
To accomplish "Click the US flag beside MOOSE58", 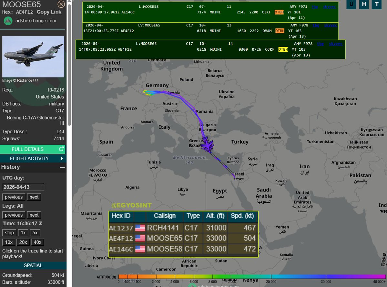I will (140, 249).
